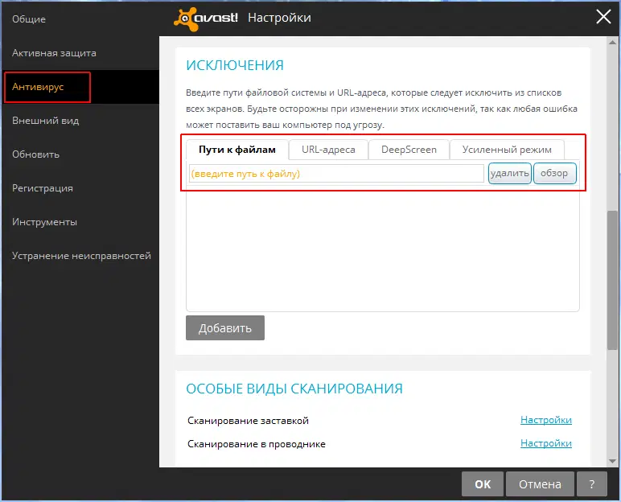Switch to the Пути к файлам tab
Screen dimensions: 621x502
(x=237, y=150)
